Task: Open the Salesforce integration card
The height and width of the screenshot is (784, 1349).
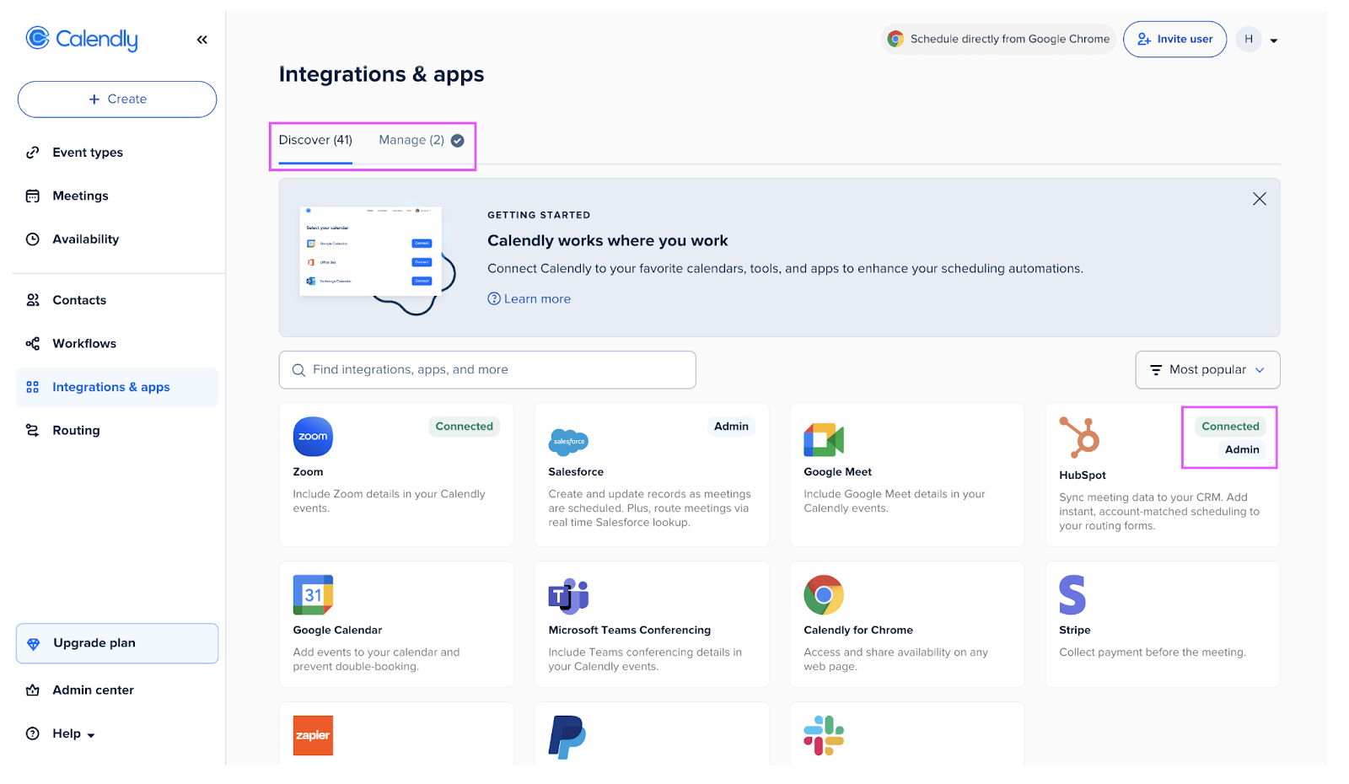Action: point(652,475)
